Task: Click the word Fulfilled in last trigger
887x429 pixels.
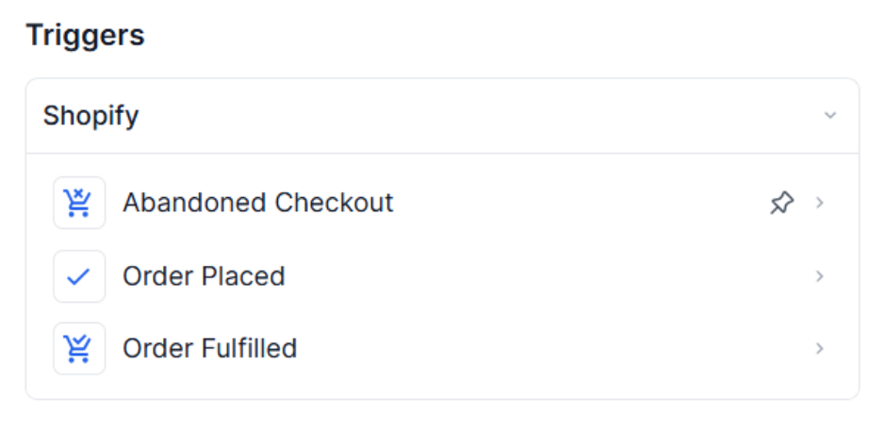Action: [250, 349]
